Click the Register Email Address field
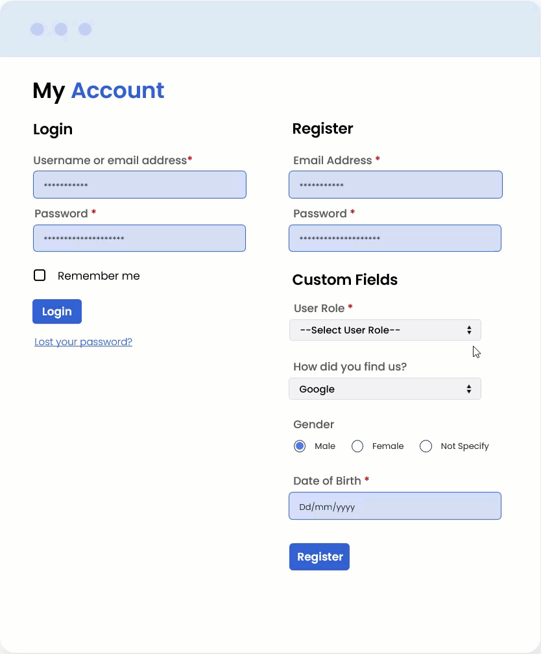This screenshot has width=541, height=654. click(x=396, y=185)
